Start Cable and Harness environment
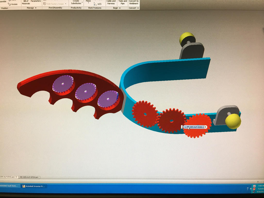This screenshot has width=264, height=198. pyautogui.click(x=111, y=2)
